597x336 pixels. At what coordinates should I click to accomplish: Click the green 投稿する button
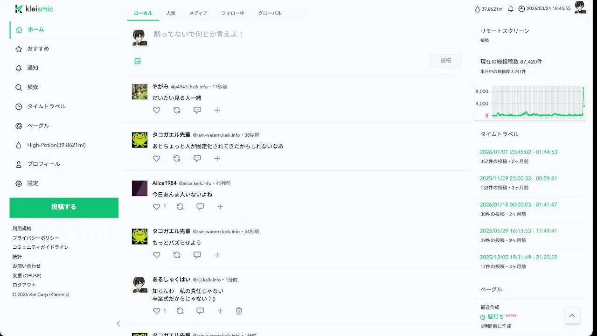[64, 208]
